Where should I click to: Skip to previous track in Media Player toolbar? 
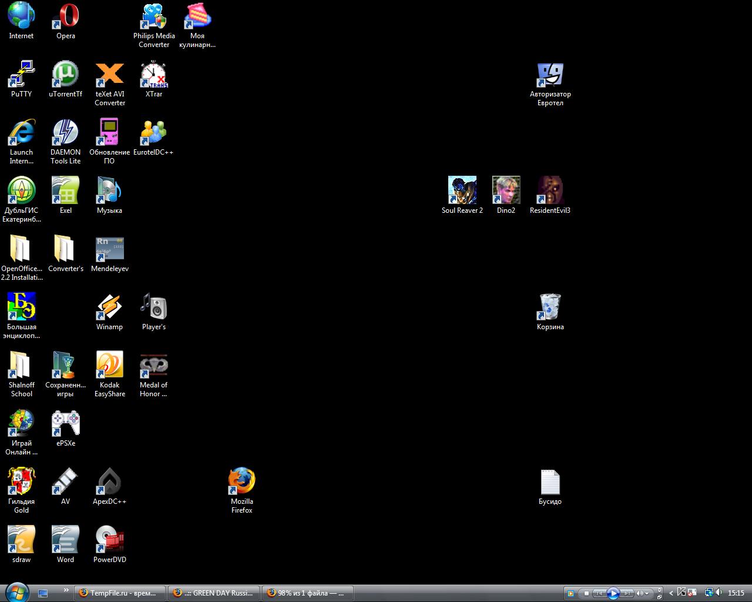(599, 593)
